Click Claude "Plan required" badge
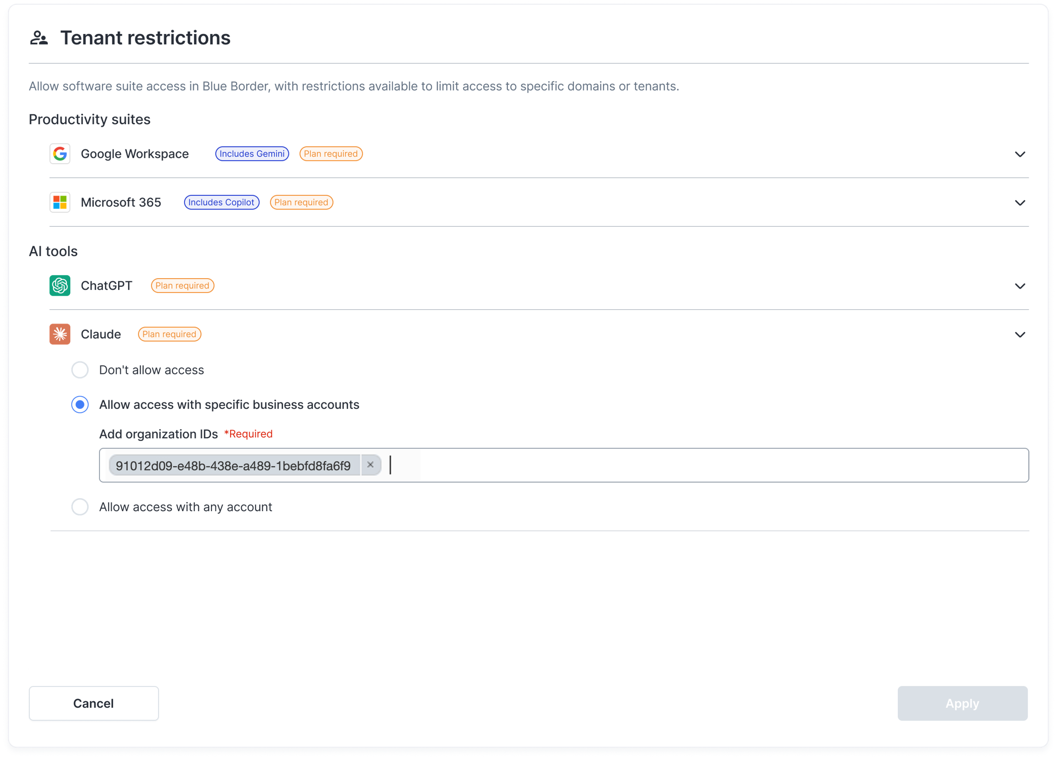This screenshot has width=1056, height=758. coord(169,334)
